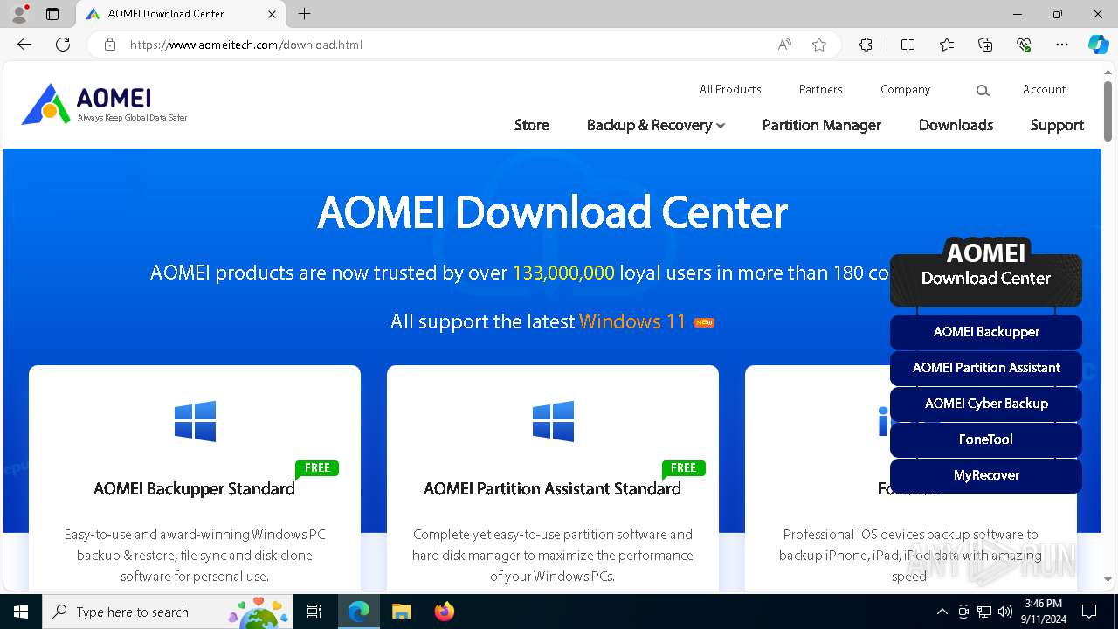Click the Windows 11 highlighted text

[x=632, y=321]
